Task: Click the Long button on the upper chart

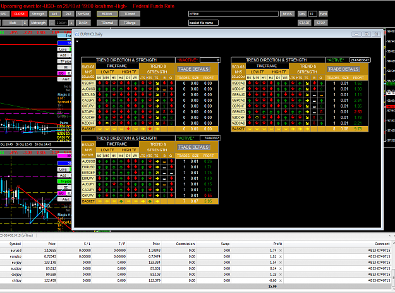Action: click(x=63, y=49)
